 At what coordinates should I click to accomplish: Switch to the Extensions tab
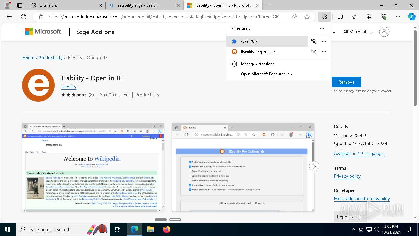[66, 5]
